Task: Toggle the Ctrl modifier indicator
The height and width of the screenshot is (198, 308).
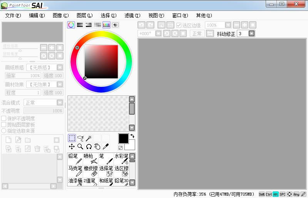Action: [x=268, y=194]
